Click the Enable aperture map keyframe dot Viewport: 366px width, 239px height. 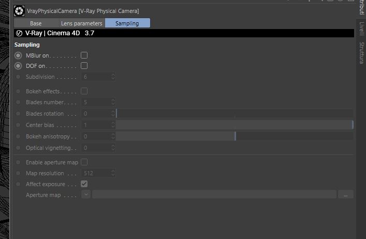coord(18,162)
